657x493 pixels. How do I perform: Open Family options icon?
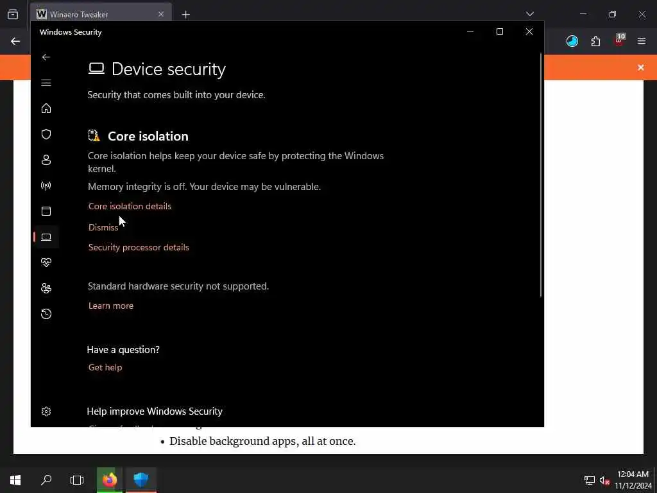[46, 288]
